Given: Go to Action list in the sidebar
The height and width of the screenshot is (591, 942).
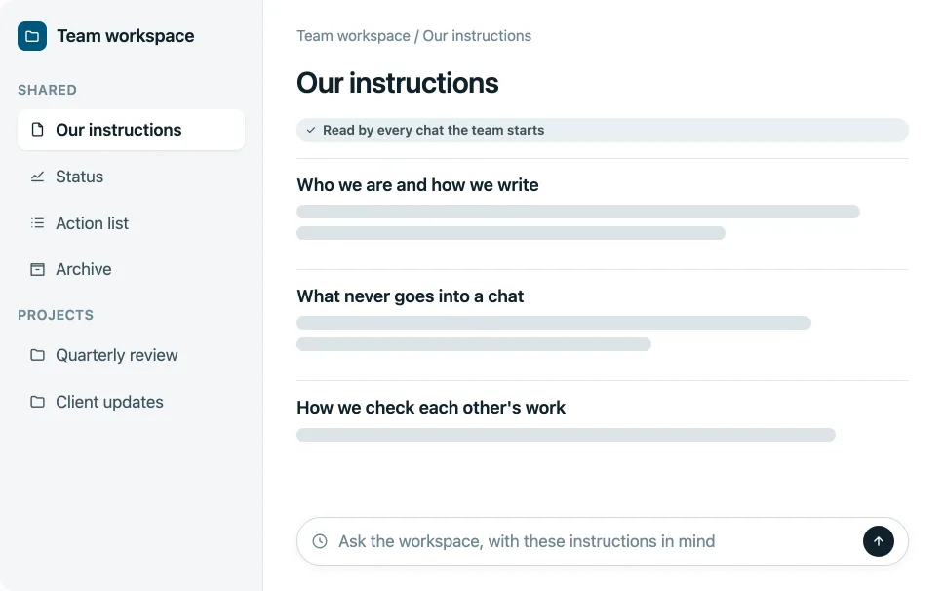Looking at the screenshot, I should click(131, 223).
